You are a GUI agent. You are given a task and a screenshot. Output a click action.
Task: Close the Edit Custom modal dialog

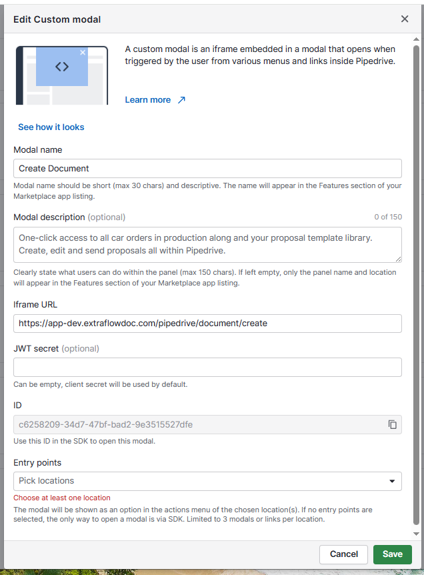(x=405, y=19)
